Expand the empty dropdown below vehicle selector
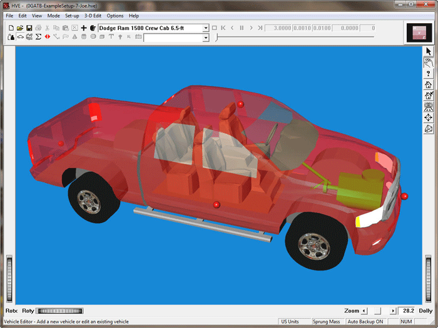The image size is (438, 328). tap(206, 38)
